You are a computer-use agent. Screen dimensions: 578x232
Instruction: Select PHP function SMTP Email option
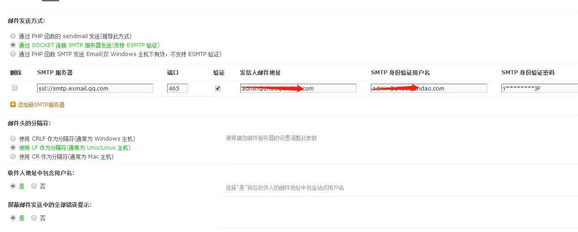(13, 54)
